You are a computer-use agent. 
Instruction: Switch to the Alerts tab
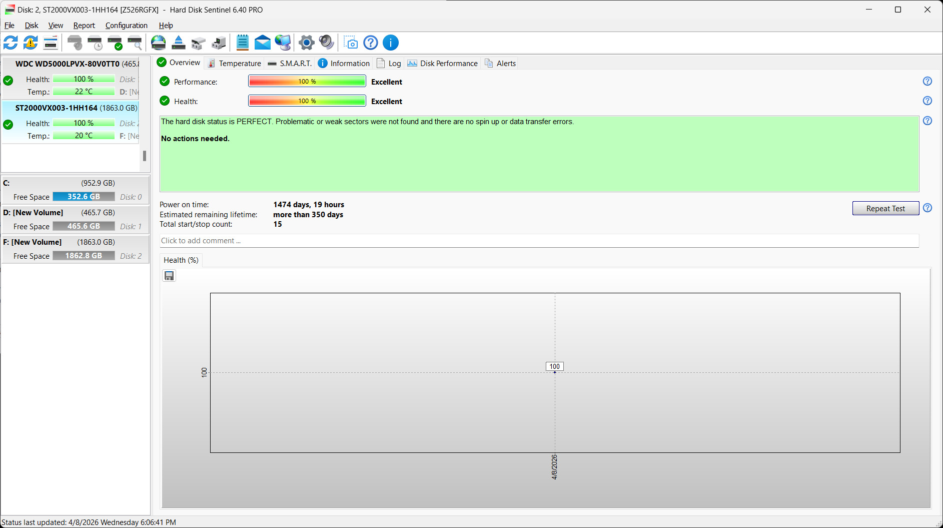500,64
